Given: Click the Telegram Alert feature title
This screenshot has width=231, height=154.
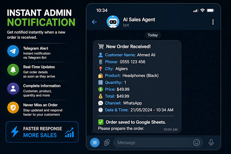Looking at the screenshot, I should 36,48.
